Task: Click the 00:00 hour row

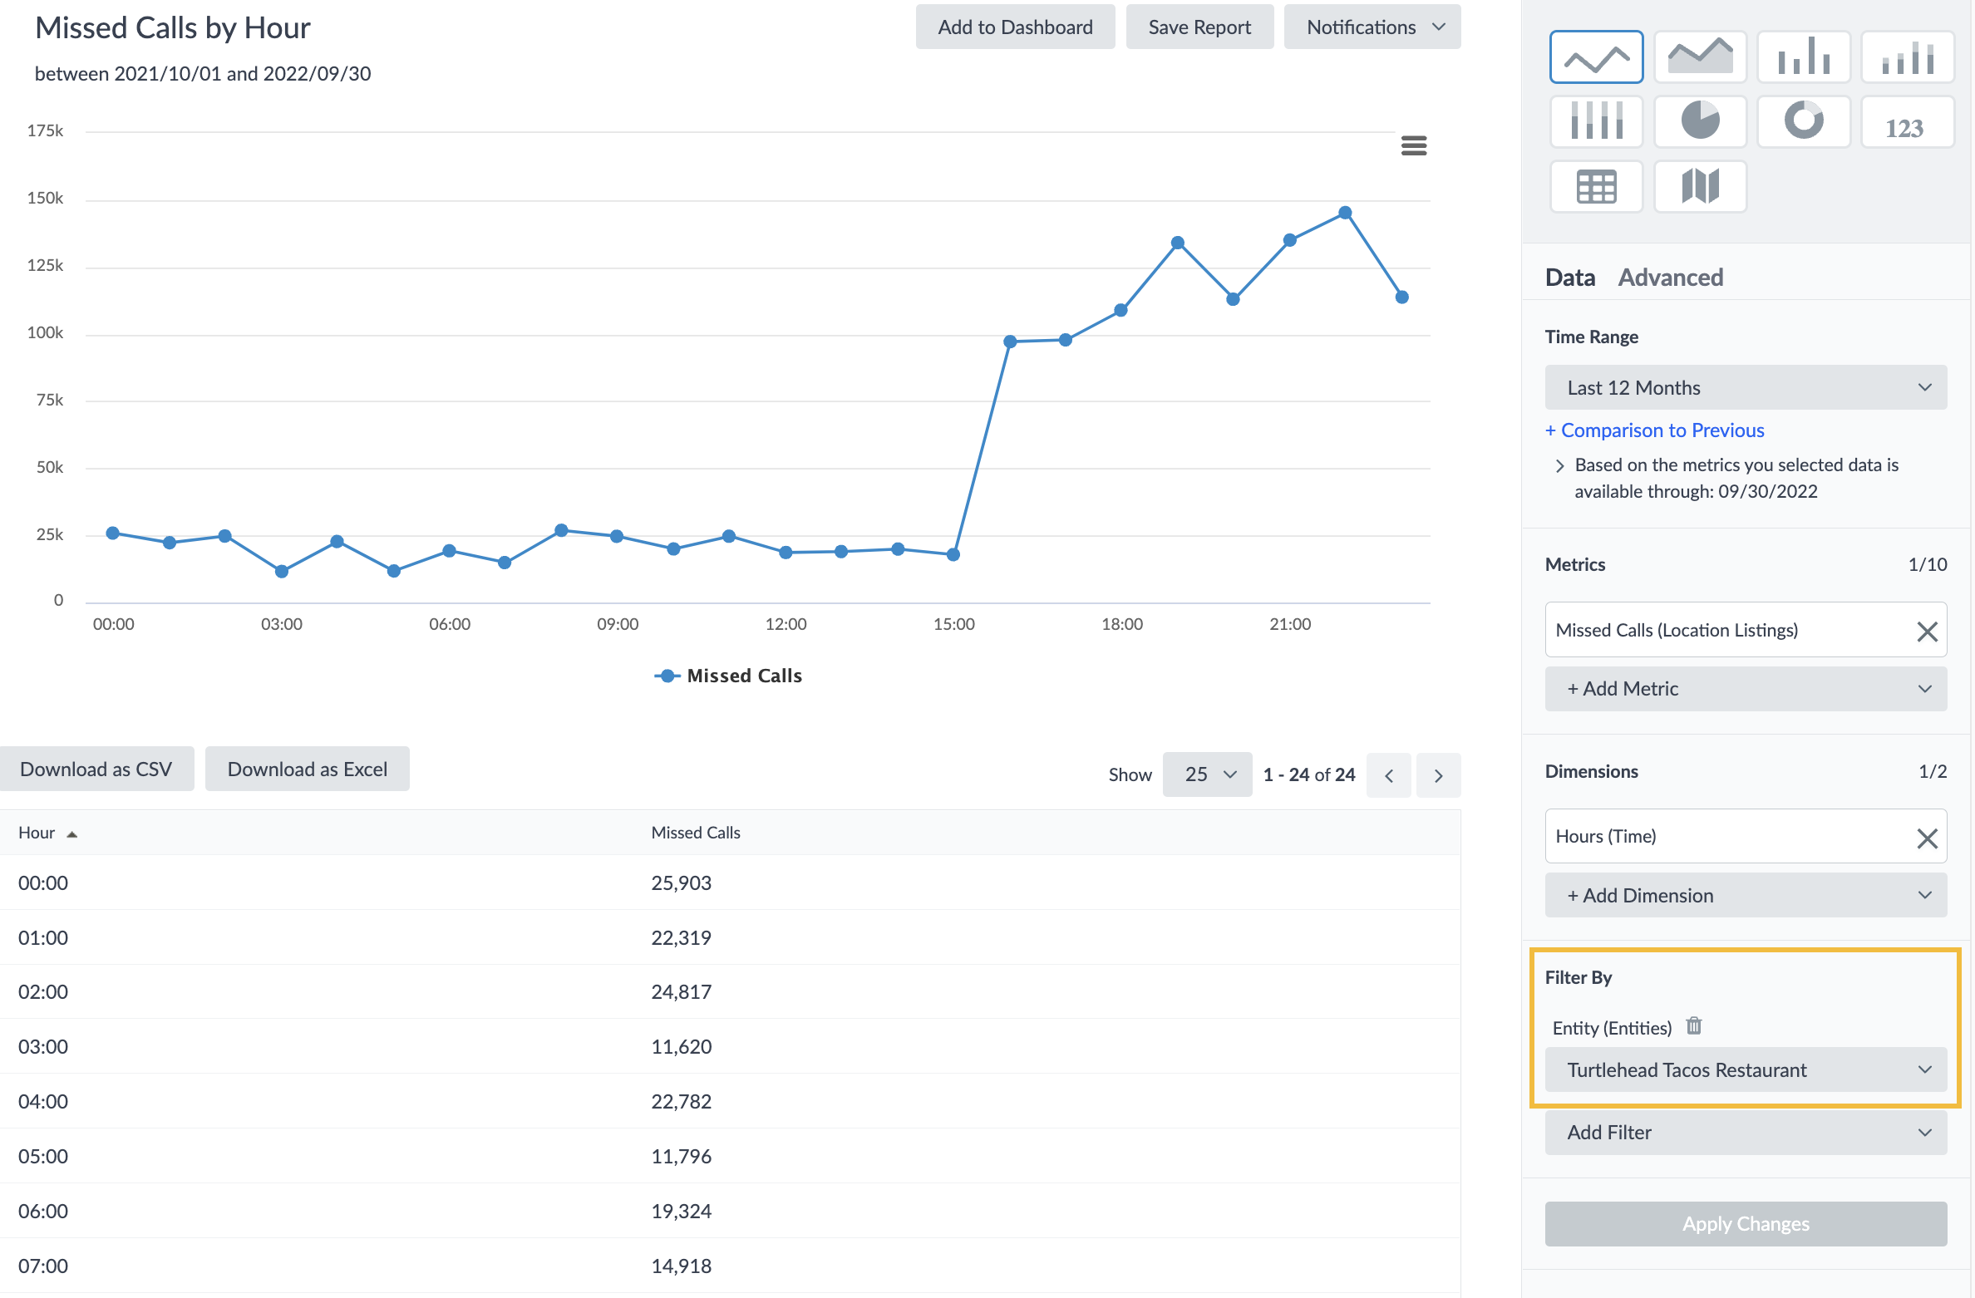Action: click(730, 883)
